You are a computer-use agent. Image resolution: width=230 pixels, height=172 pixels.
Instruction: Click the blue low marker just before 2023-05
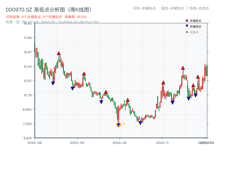pos(72,89)
